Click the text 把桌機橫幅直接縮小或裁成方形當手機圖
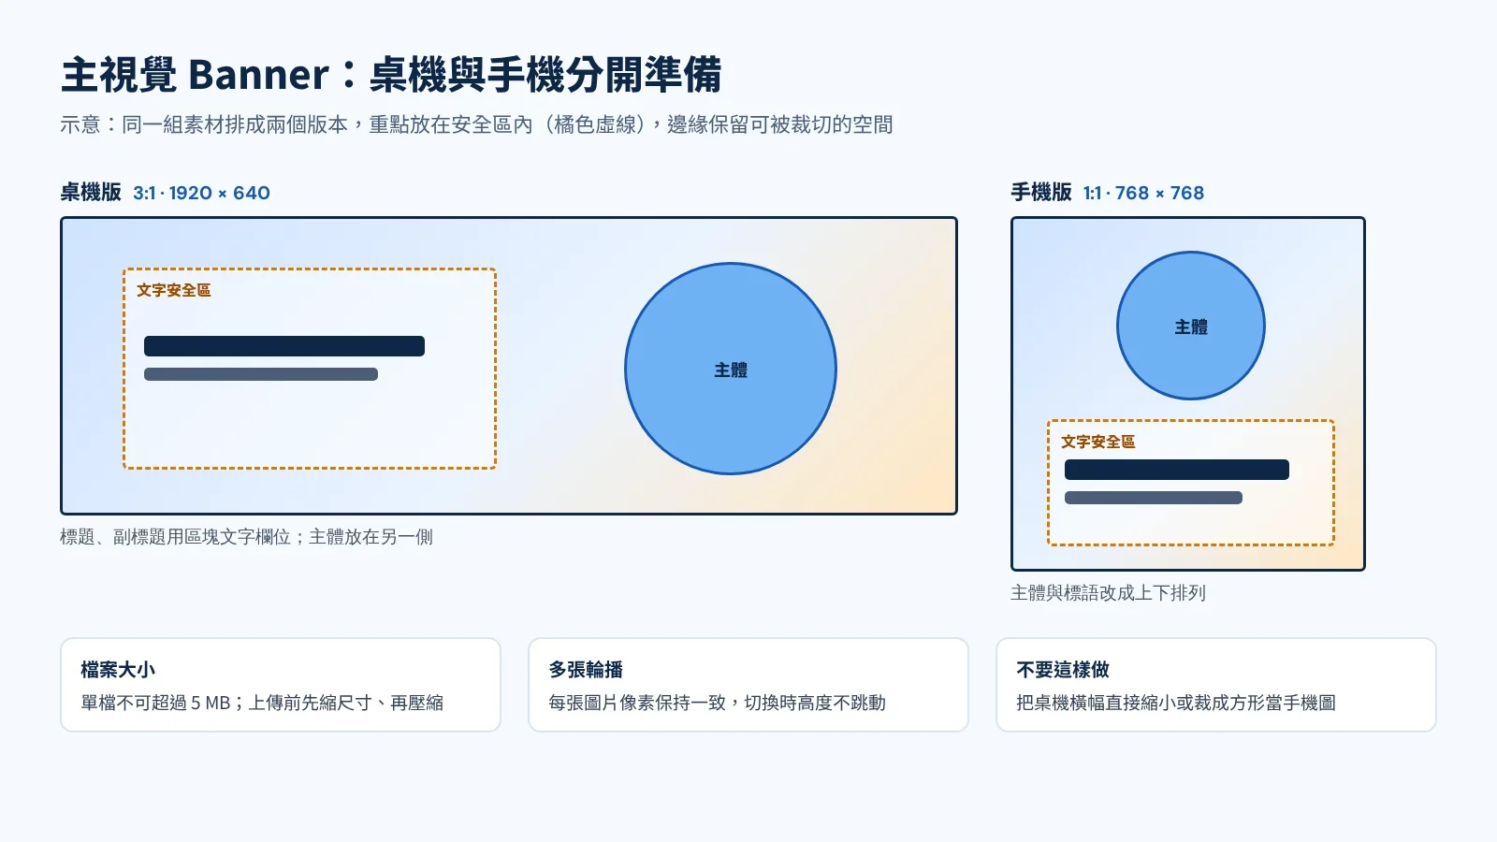Viewport: 1497px width, 842px height. pyautogui.click(x=1176, y=703)
